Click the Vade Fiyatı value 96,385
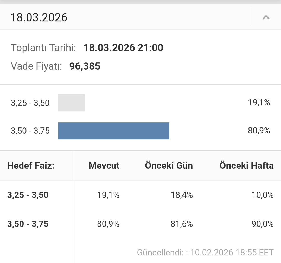 click(85, 66)
